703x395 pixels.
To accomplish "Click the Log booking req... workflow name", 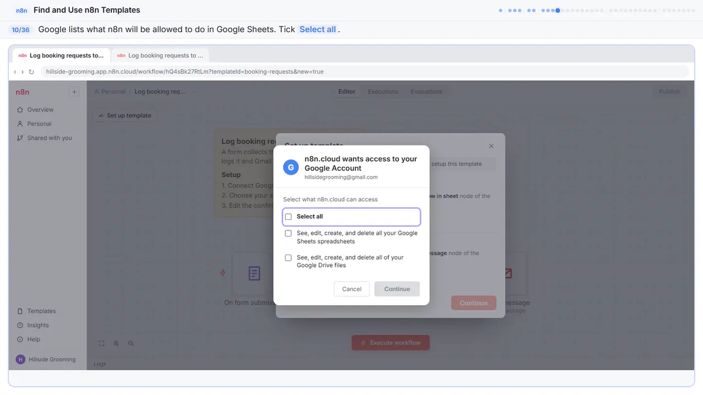I will (160, 92).
